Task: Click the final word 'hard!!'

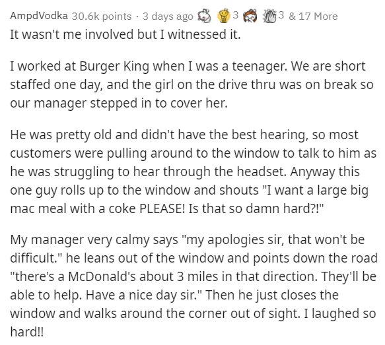Action: pos(27,332)
